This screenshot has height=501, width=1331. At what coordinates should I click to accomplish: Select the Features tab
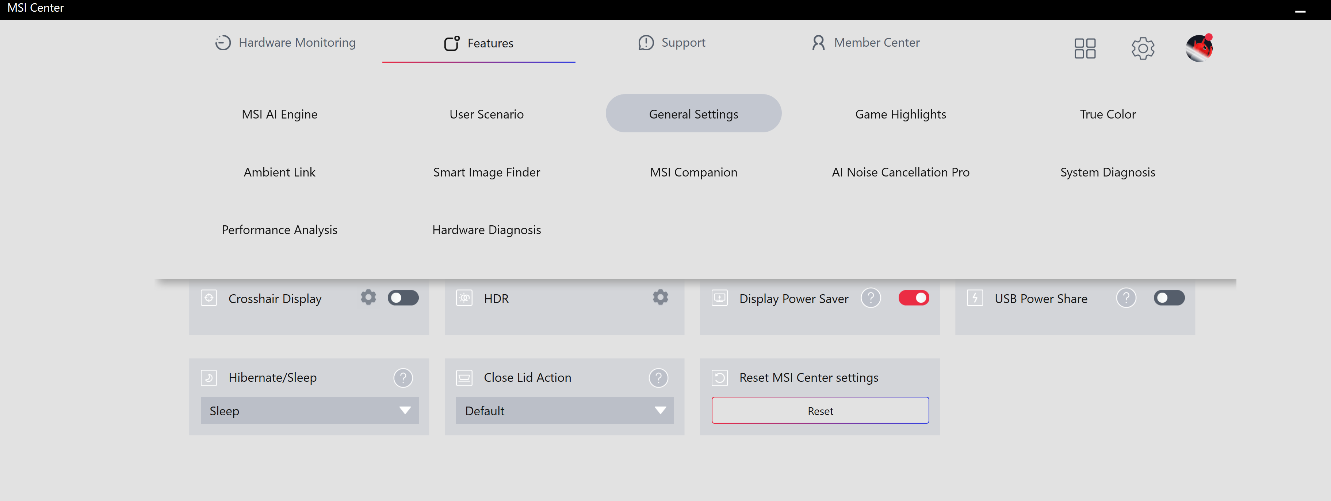coord(478,43)
